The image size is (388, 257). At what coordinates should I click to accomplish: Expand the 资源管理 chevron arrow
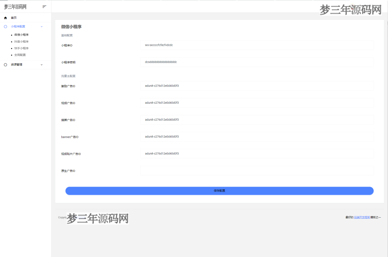click(42, 65)
